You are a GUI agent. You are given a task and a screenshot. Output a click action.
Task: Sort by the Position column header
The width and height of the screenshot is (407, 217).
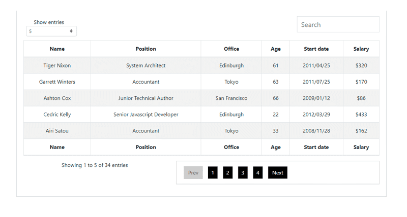click(146, 49)
